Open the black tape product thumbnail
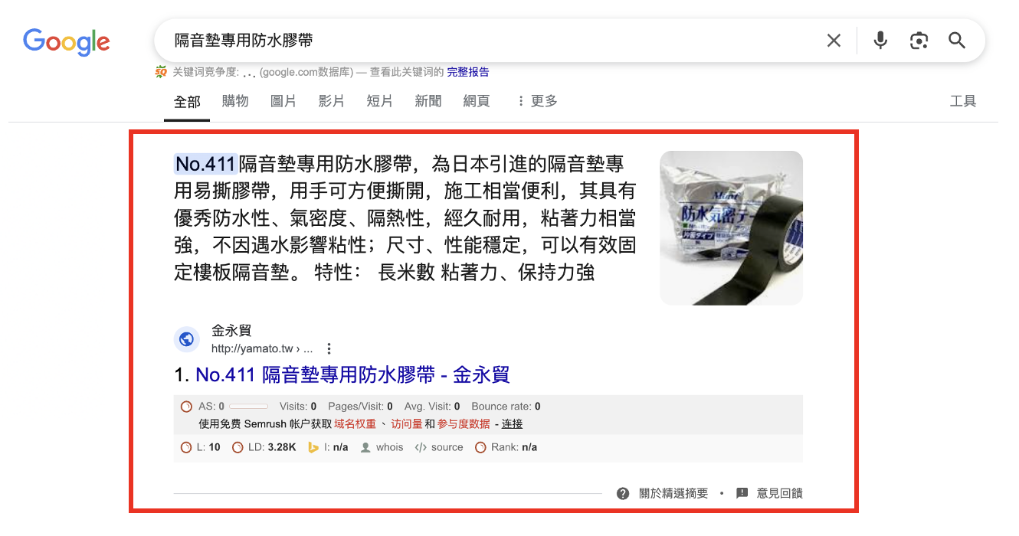This screenshot has height=536, width=1019. (x=731, y=227)
